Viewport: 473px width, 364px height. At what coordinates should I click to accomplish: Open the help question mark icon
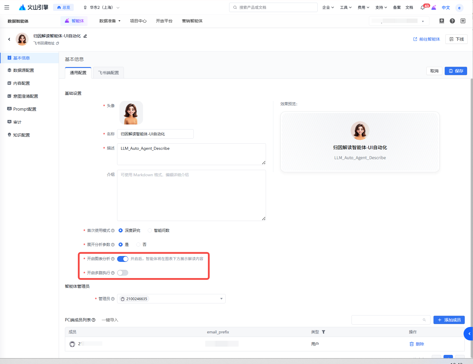click(x=452, y=21)
